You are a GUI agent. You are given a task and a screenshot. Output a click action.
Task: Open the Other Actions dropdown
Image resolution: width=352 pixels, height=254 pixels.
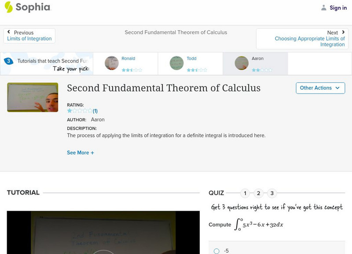coord(320,88)
